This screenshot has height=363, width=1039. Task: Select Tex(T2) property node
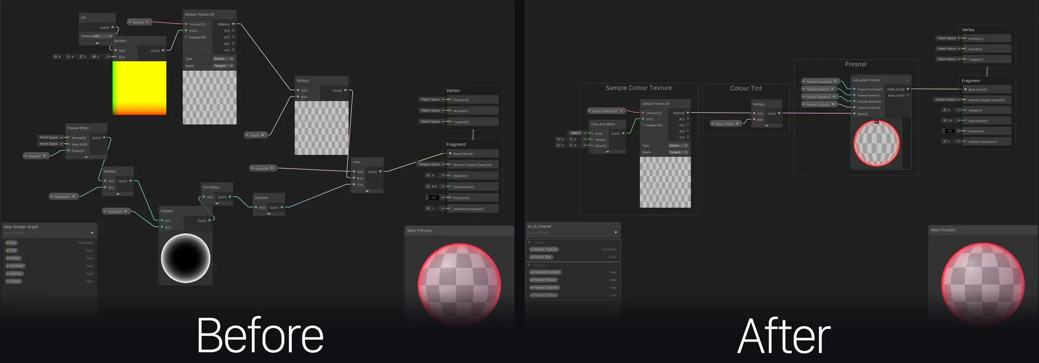(x=139, y=22)
